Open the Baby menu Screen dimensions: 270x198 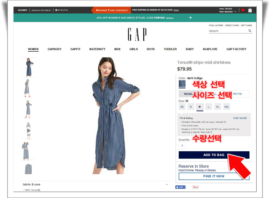click(x=190, y=49)
